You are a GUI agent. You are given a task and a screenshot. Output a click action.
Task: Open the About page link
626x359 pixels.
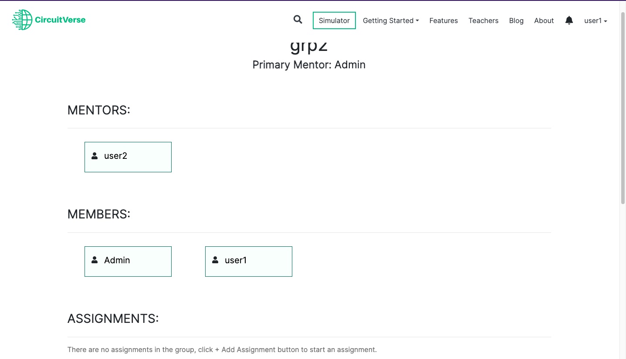(x=544, y=20)
